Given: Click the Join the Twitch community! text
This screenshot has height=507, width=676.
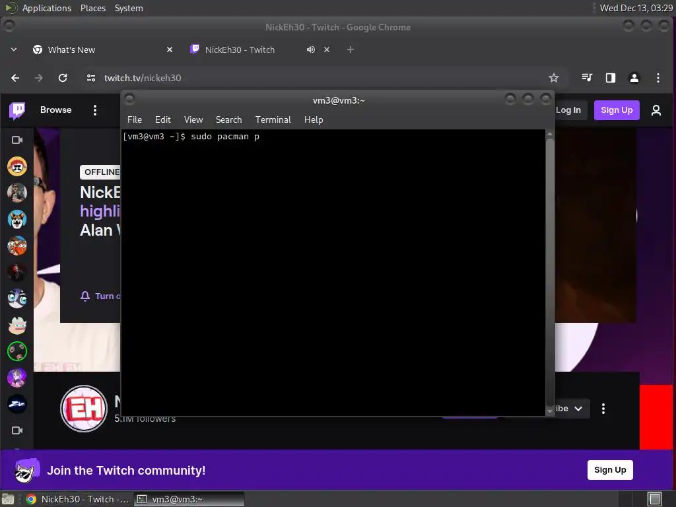Looking at the screenshot, I should click(126, 470).
